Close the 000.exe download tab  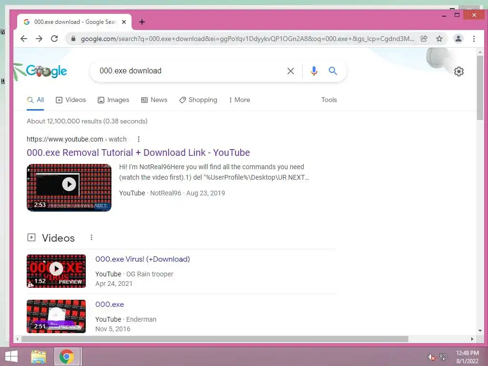(x=124, y=22)
